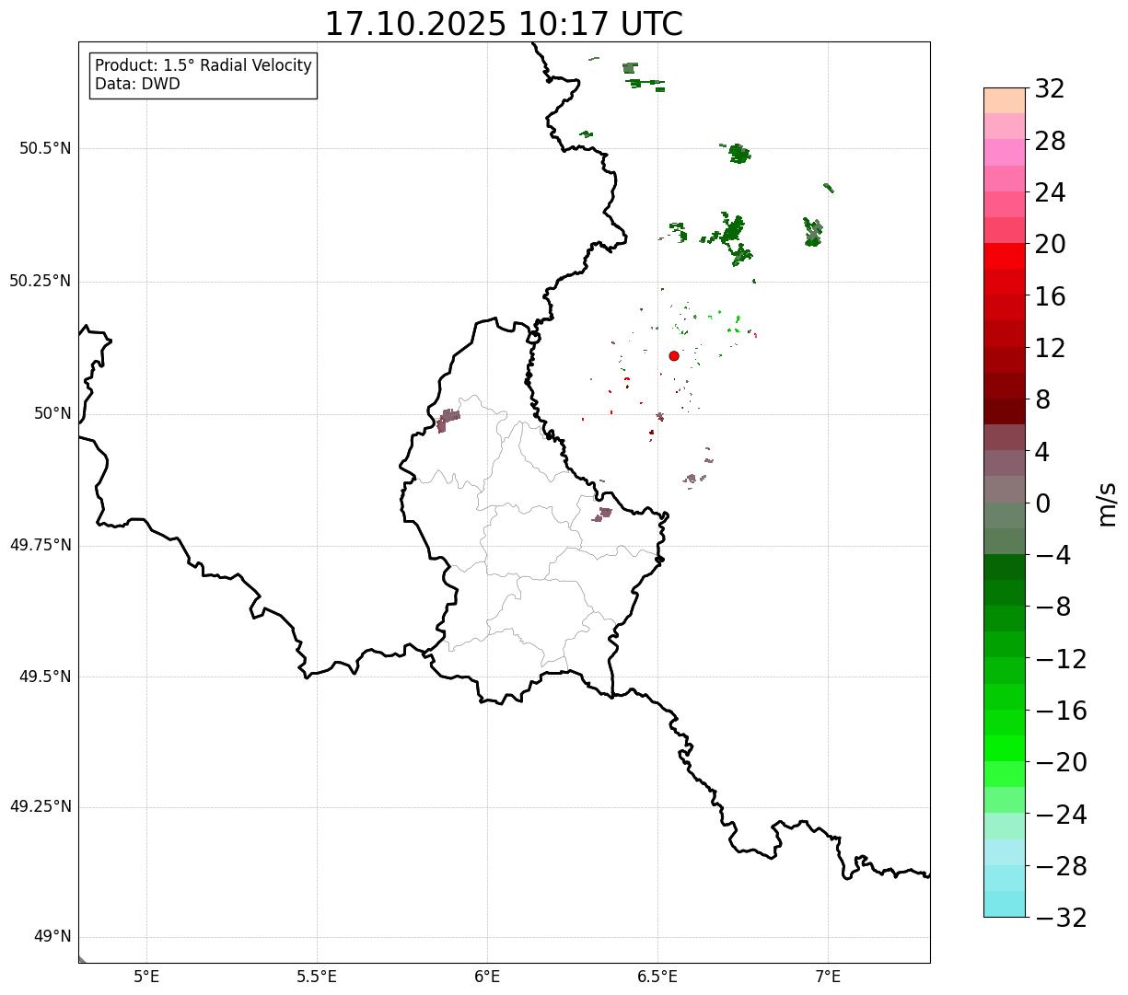This screenshot has height=995, width=1128.
Task: Click the cyan bottom swatch of the colorbar
Action: click(x=1005, y=904)
